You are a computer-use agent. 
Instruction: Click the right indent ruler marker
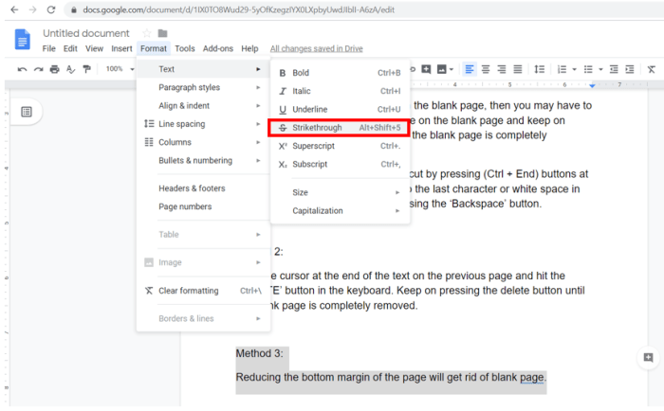[x=592, y=86]
